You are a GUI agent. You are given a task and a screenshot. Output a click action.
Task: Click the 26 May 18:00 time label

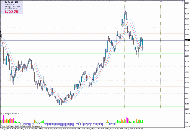pyautogui.click(x=14, y=129)
